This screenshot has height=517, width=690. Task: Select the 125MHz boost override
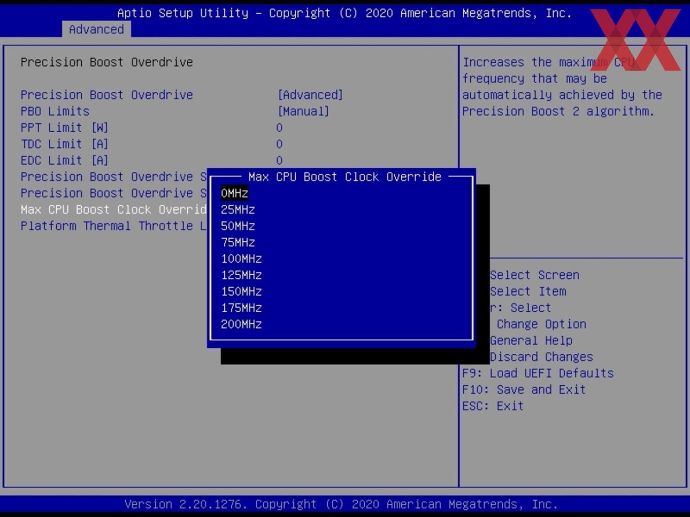click(x=241, y=275)
